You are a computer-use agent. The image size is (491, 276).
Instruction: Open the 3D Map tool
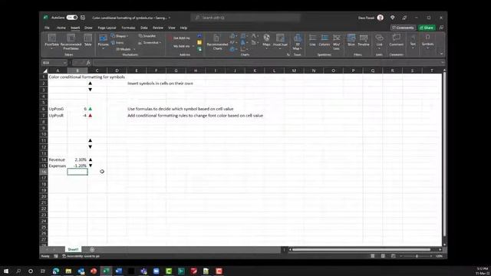[297, 41]
